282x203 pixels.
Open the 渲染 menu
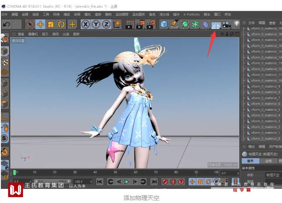coord(98,14)
